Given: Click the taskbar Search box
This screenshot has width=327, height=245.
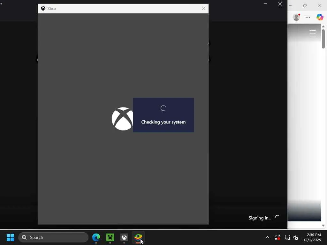Looking at the screenshot, I should click(x=53, y=237).
